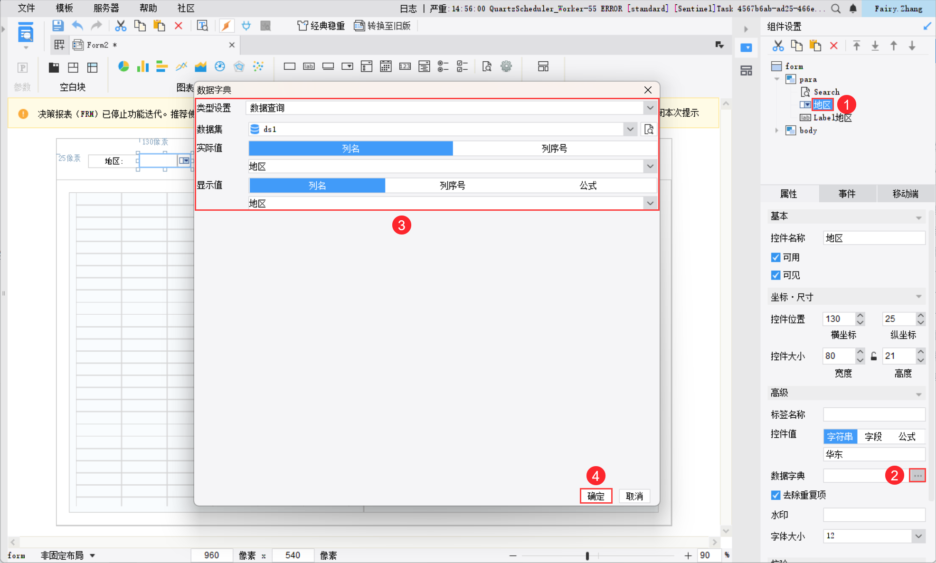The width and height of the screenshot is (936, 563).
Task: Select the text box widget icon
Action: point(290,66)
